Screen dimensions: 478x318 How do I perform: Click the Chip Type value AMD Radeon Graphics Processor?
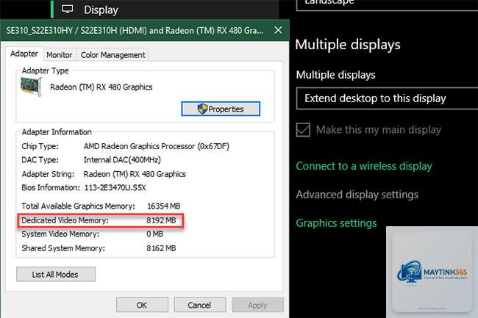coord(157,146)
